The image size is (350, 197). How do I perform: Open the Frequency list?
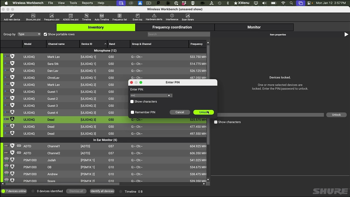(x=119, y=17)
